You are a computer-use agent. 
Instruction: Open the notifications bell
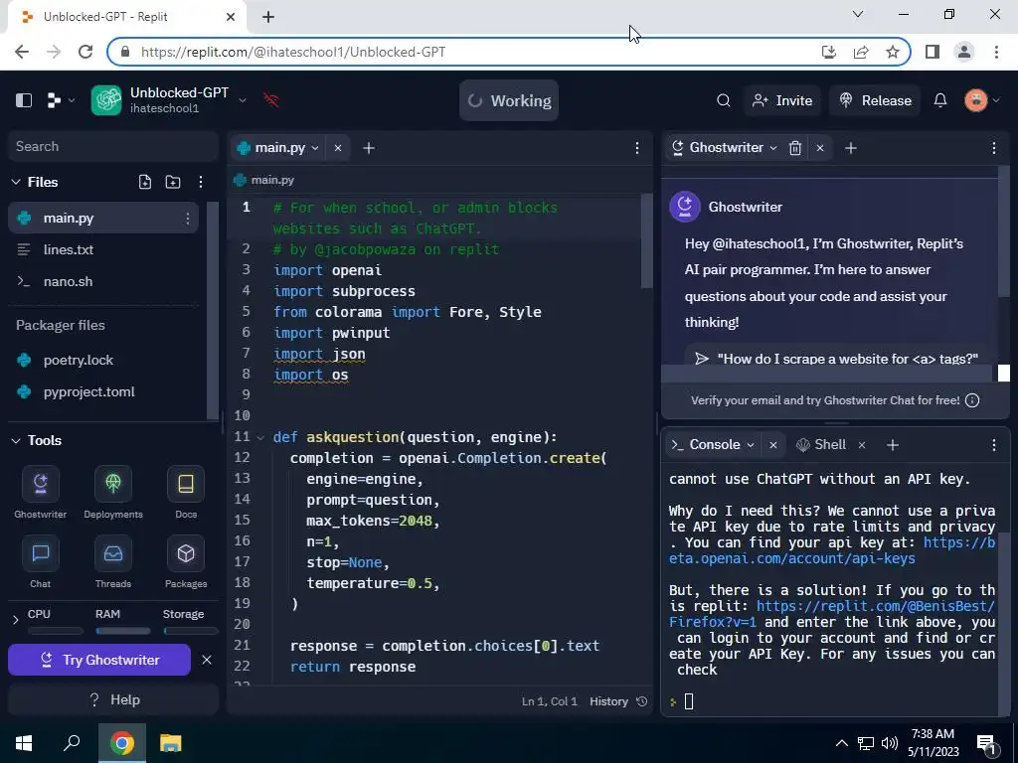pos(940,100)
